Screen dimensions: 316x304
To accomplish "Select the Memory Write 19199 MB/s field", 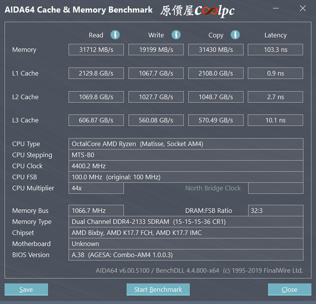I will point(156,50).
